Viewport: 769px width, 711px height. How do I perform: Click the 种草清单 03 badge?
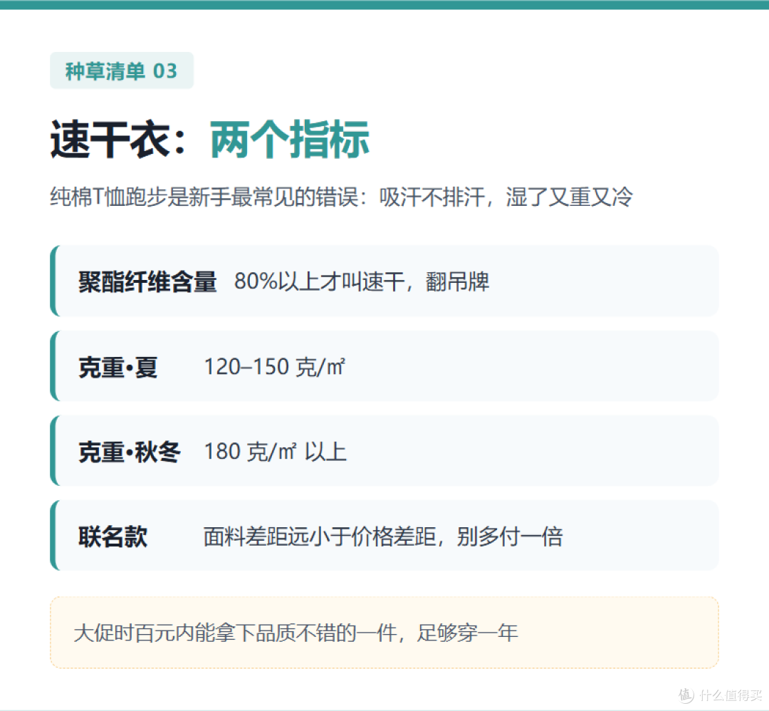[122, 71]
